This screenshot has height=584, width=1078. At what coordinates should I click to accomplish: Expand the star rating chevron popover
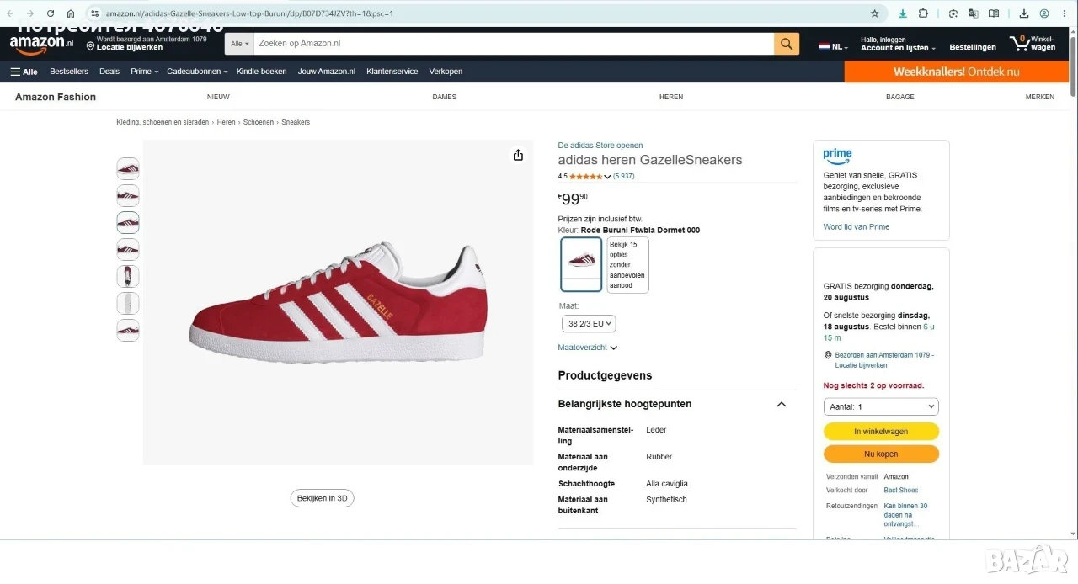coord(607,177)
